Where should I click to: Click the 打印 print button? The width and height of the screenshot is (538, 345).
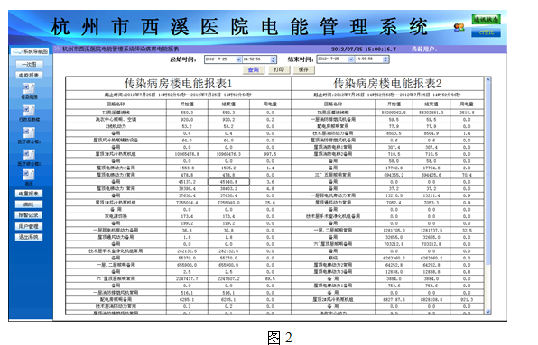(279, 70)
